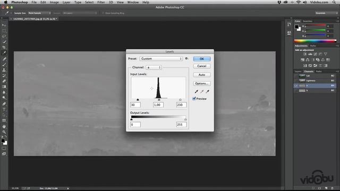Open the tool preset picker arrow
The image size is (340, 191).
click(x=11, y=13)
